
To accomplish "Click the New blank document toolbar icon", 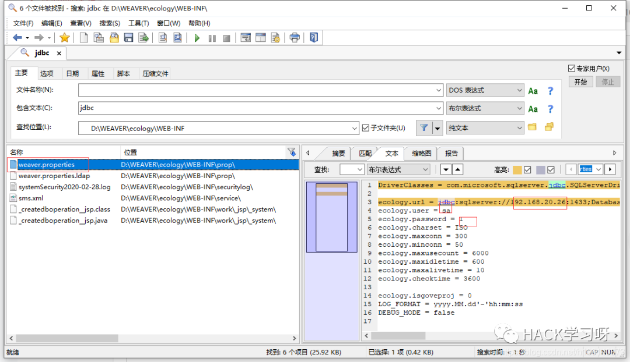I will click(84, 38).
